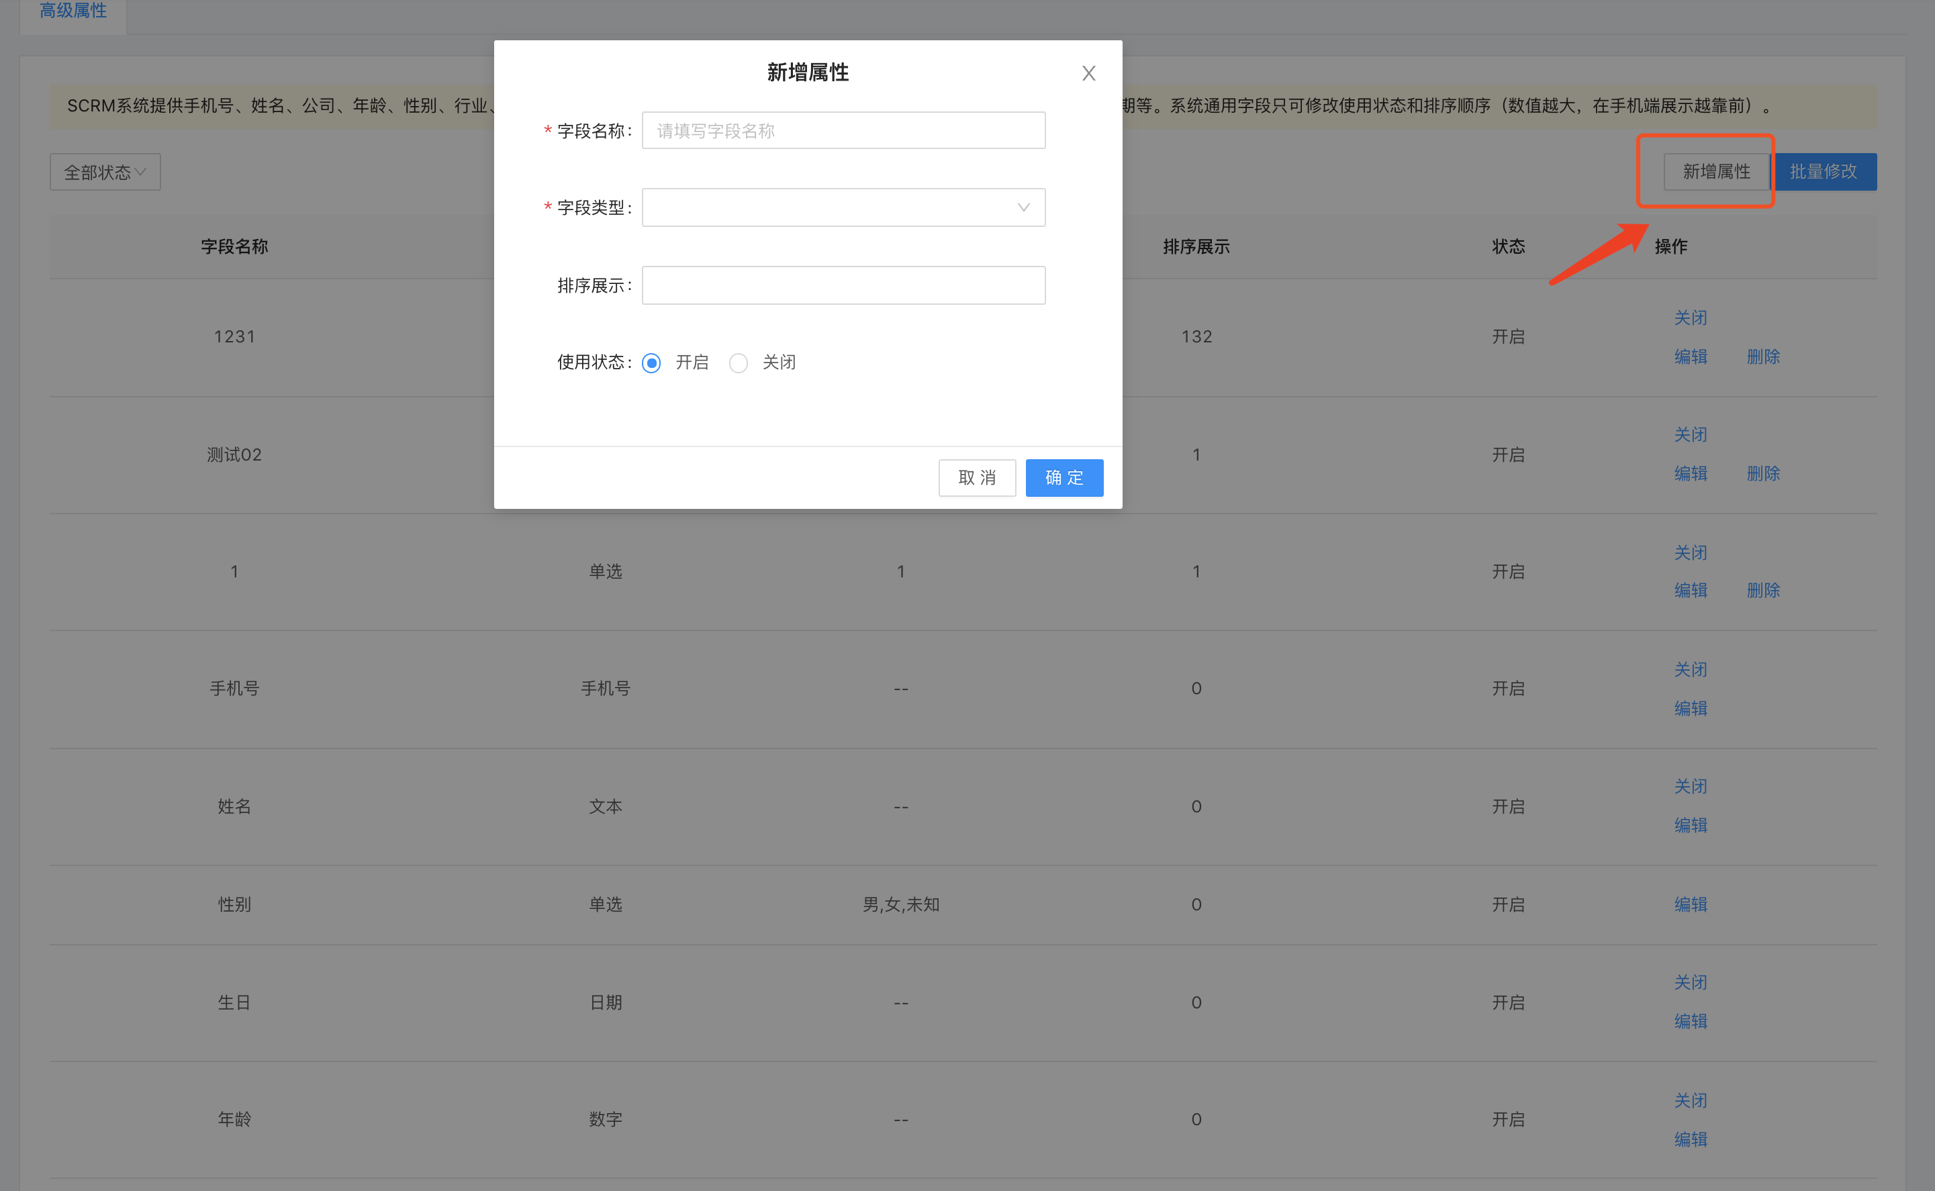Click 编辑 link for 性别 row
The image size is (1935, 1191).
point(1690,904)
